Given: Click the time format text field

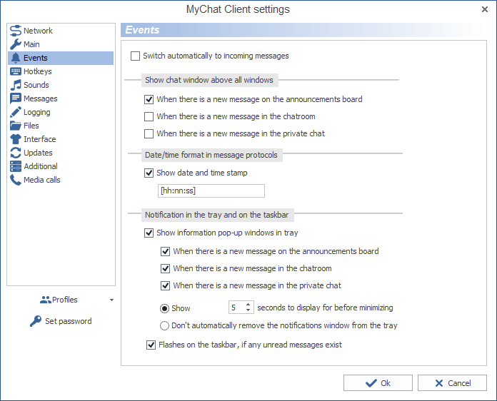Looking at the screenshot, I should point(211,191).
